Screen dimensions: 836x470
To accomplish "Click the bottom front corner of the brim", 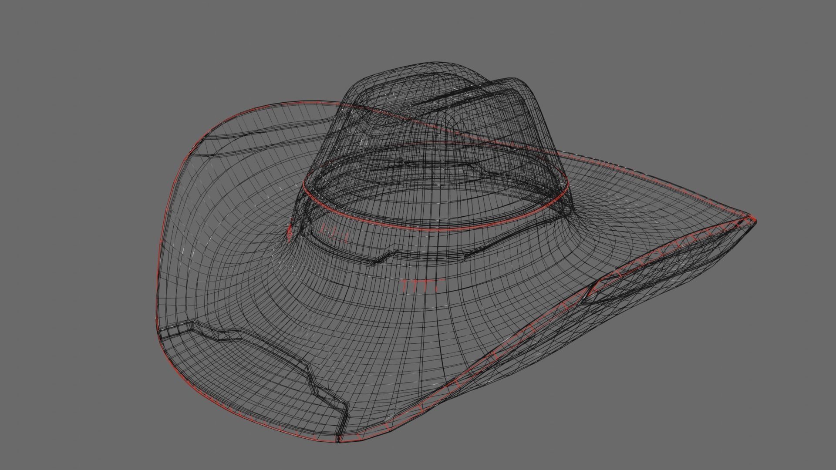I will 339,442.
